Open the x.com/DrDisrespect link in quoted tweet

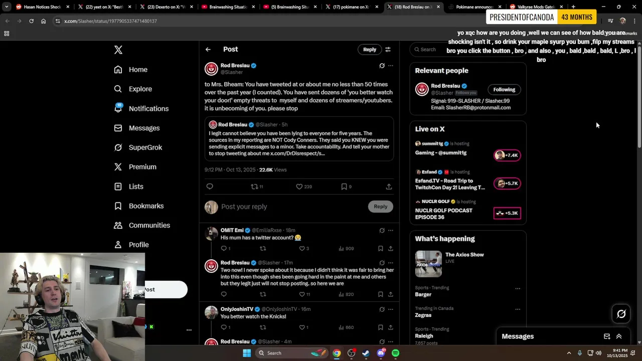(x=298, y=153)
